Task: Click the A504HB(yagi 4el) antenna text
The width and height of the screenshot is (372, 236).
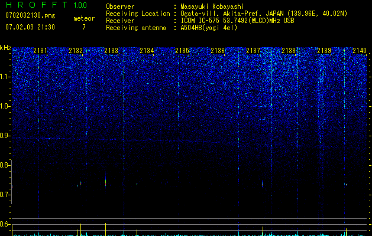Action: pos(209,28)
